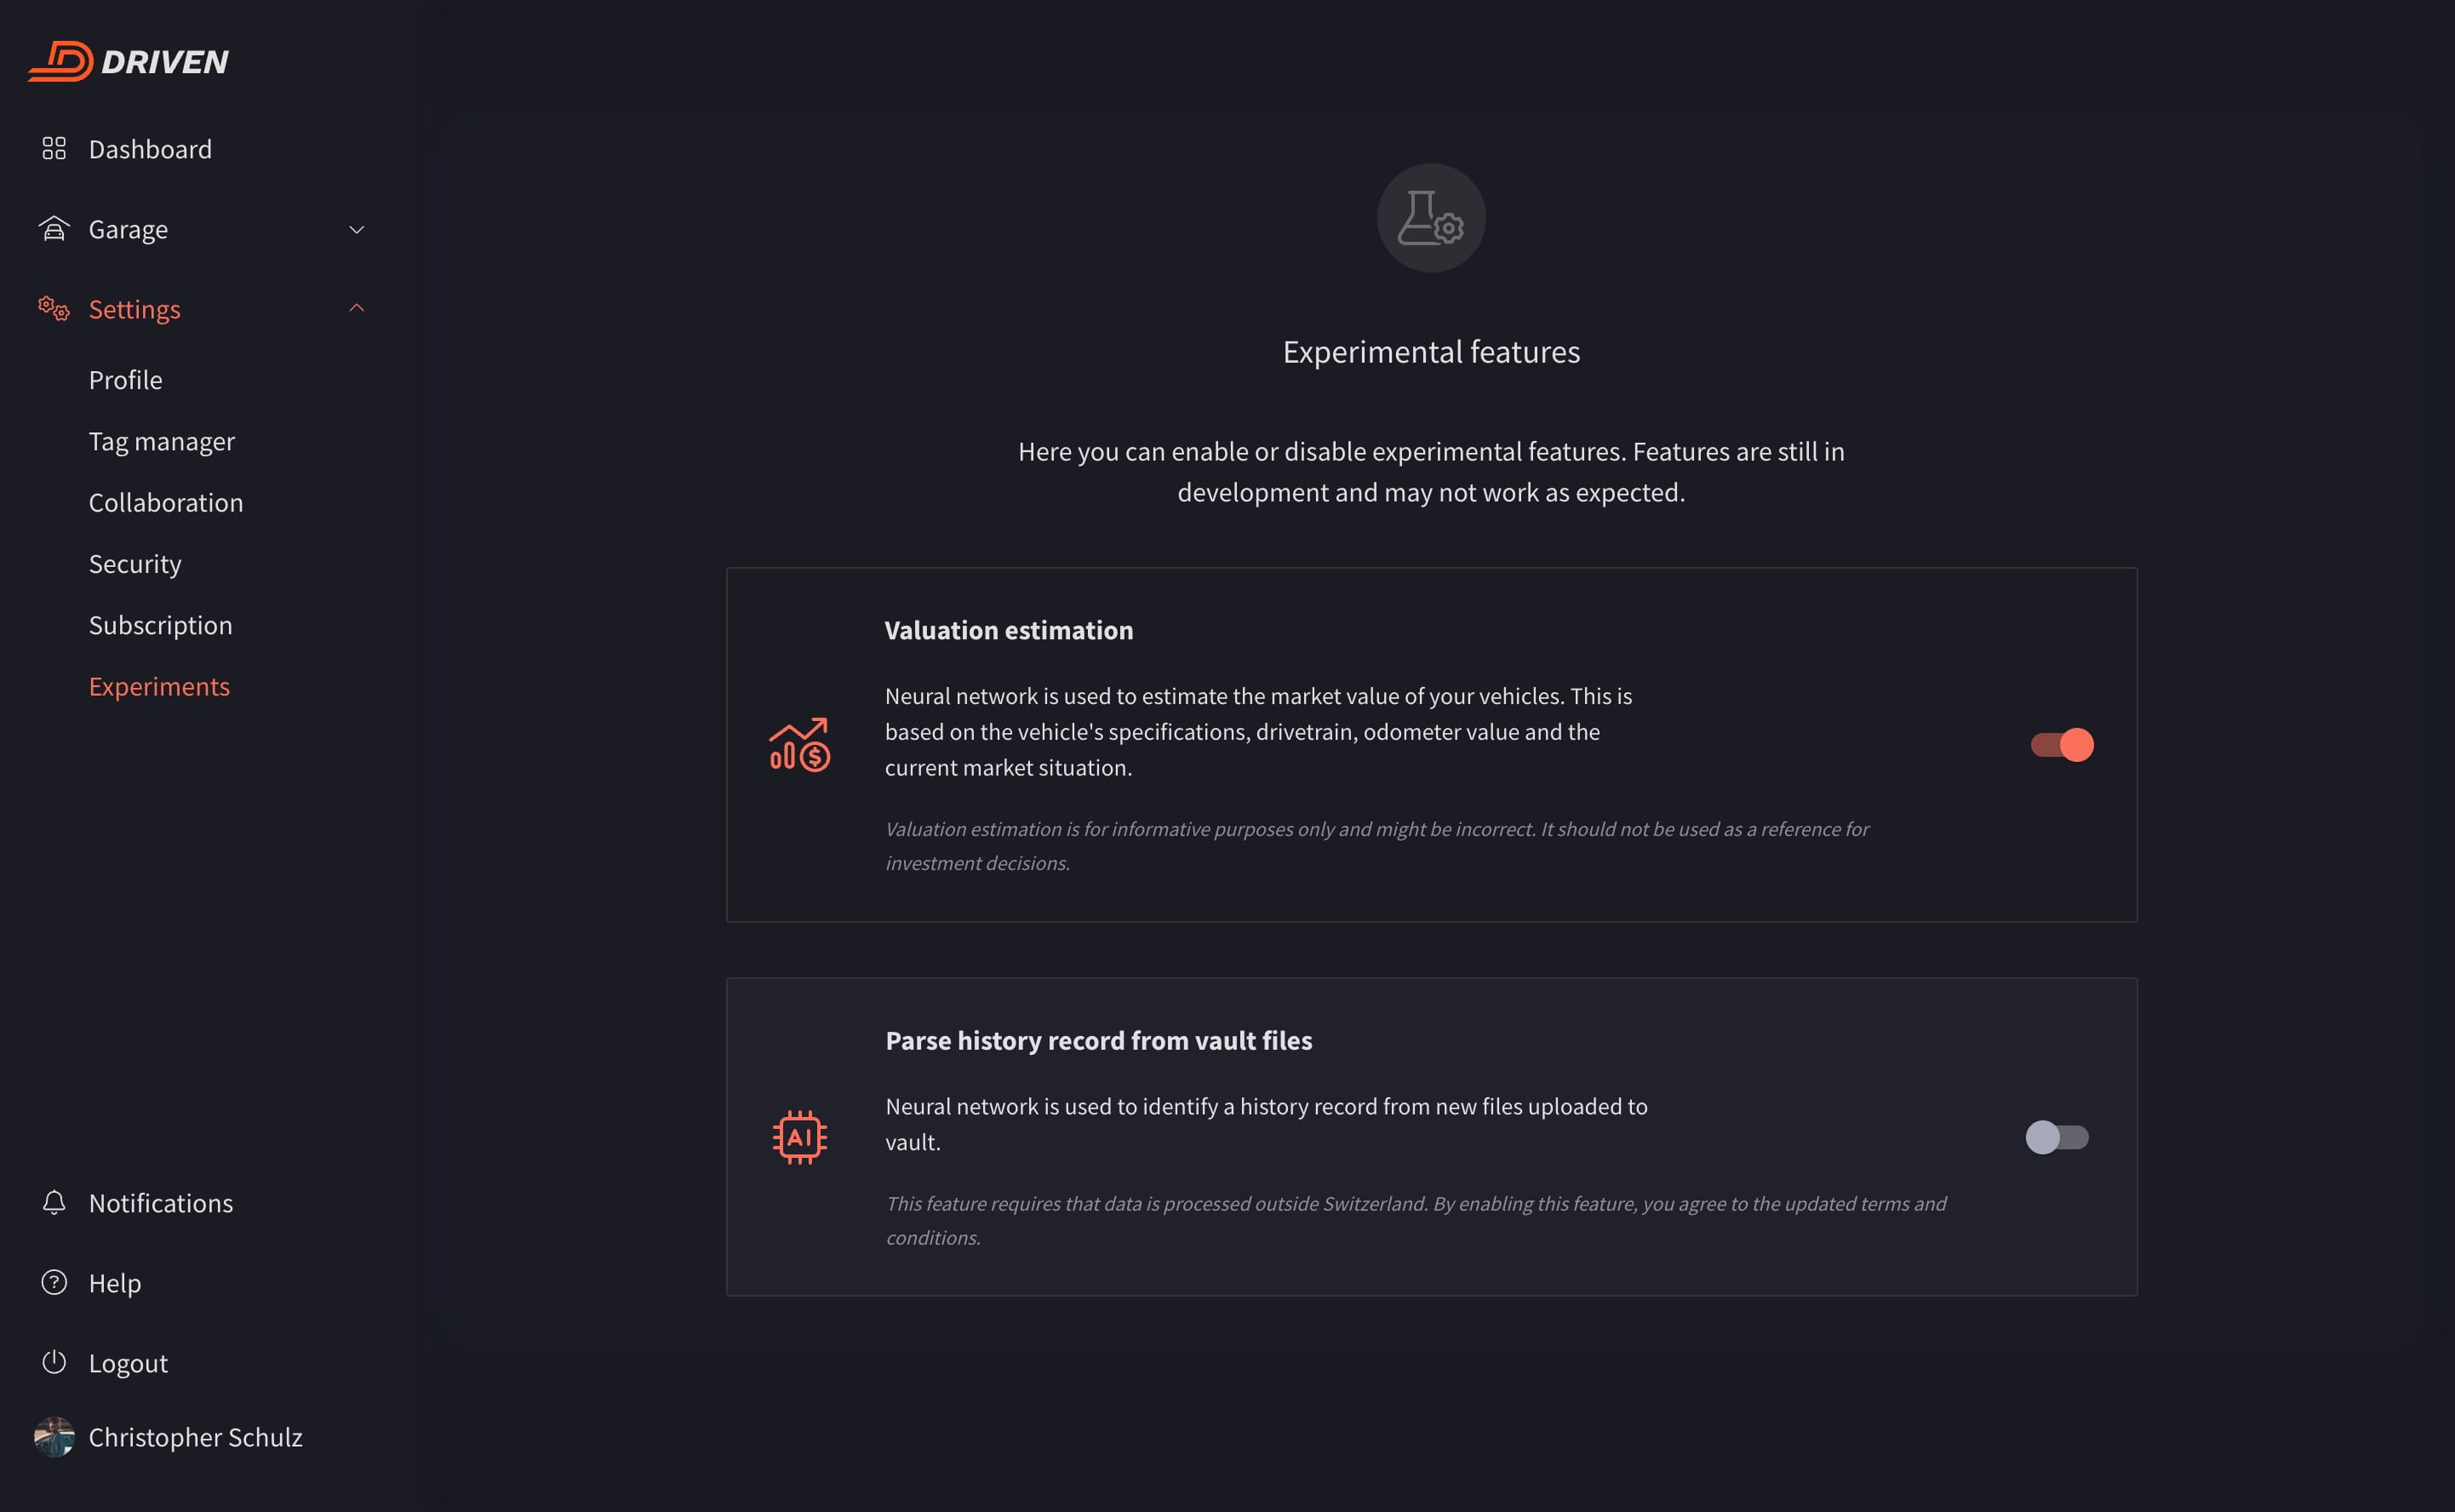The width and height of the screenshot is (2455, 1512).
Task: Click the valuation chart dollar icon
Action: 798,745
